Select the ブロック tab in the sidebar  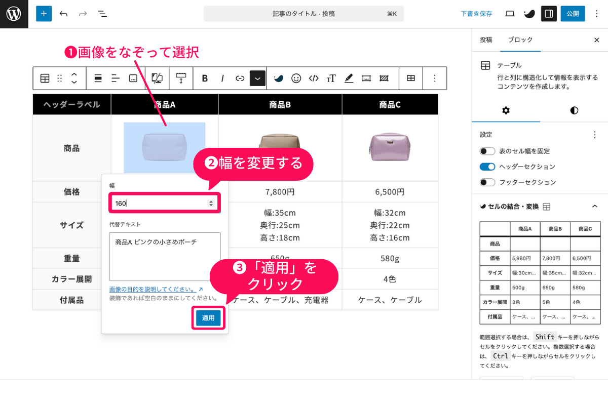point(520,39)
